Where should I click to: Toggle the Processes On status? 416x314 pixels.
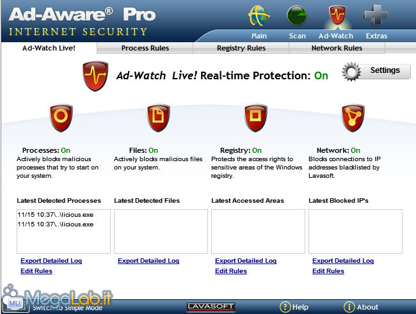65,150
